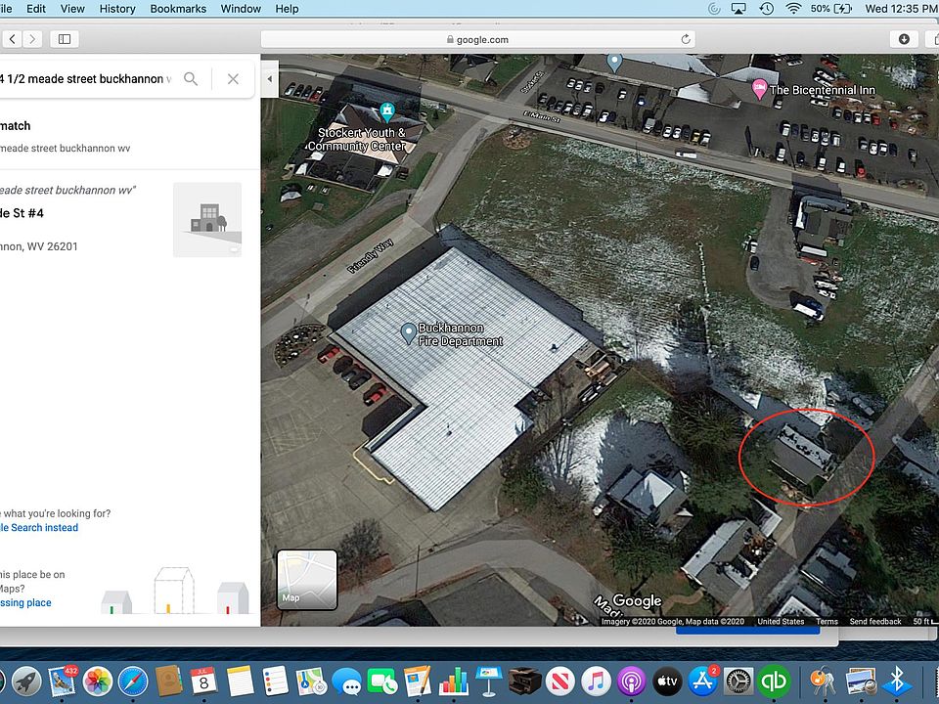This screenshot has width=939, height=704.
Task: Open the Help menu
Action: pyautogui.click(x=287, y=9)
